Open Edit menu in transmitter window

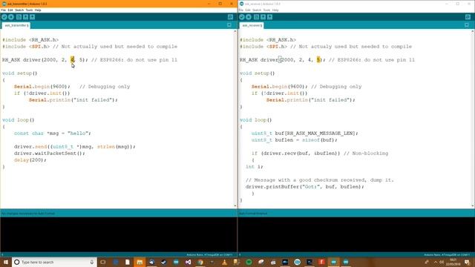click(x=10, y=10)
